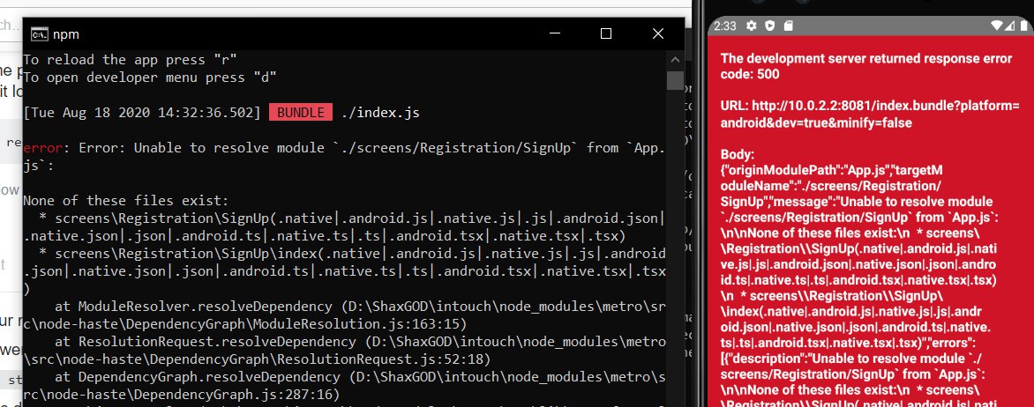Maximize the npm console window
This screenshot has height=407, width=1034.
click(606, 34)
